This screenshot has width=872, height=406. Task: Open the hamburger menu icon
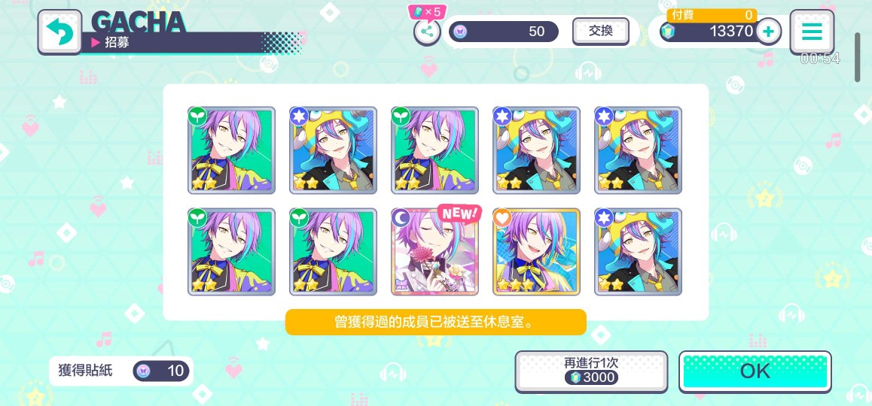point(812,32)
